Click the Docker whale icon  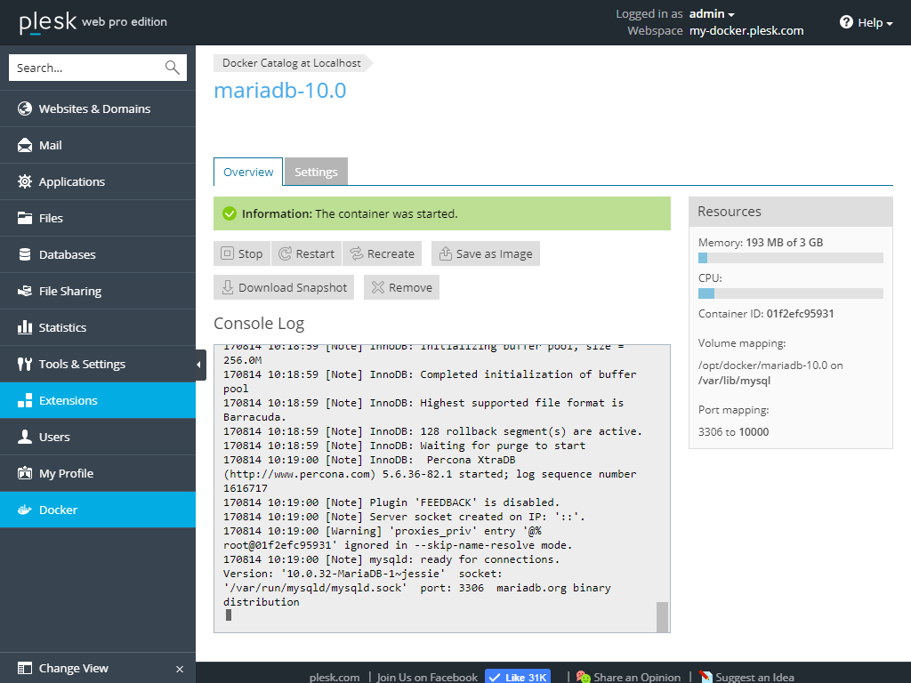coord(24,510)
